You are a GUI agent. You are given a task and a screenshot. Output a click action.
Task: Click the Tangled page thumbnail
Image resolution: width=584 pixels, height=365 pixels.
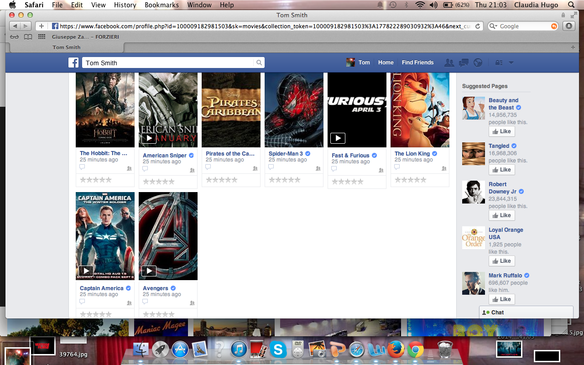[474, 154]
